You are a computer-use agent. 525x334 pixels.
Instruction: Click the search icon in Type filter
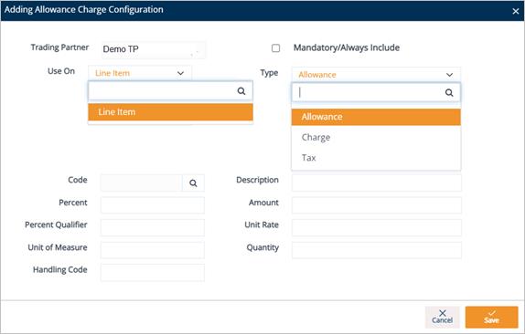pyautogui.click(x=449, y=93)
